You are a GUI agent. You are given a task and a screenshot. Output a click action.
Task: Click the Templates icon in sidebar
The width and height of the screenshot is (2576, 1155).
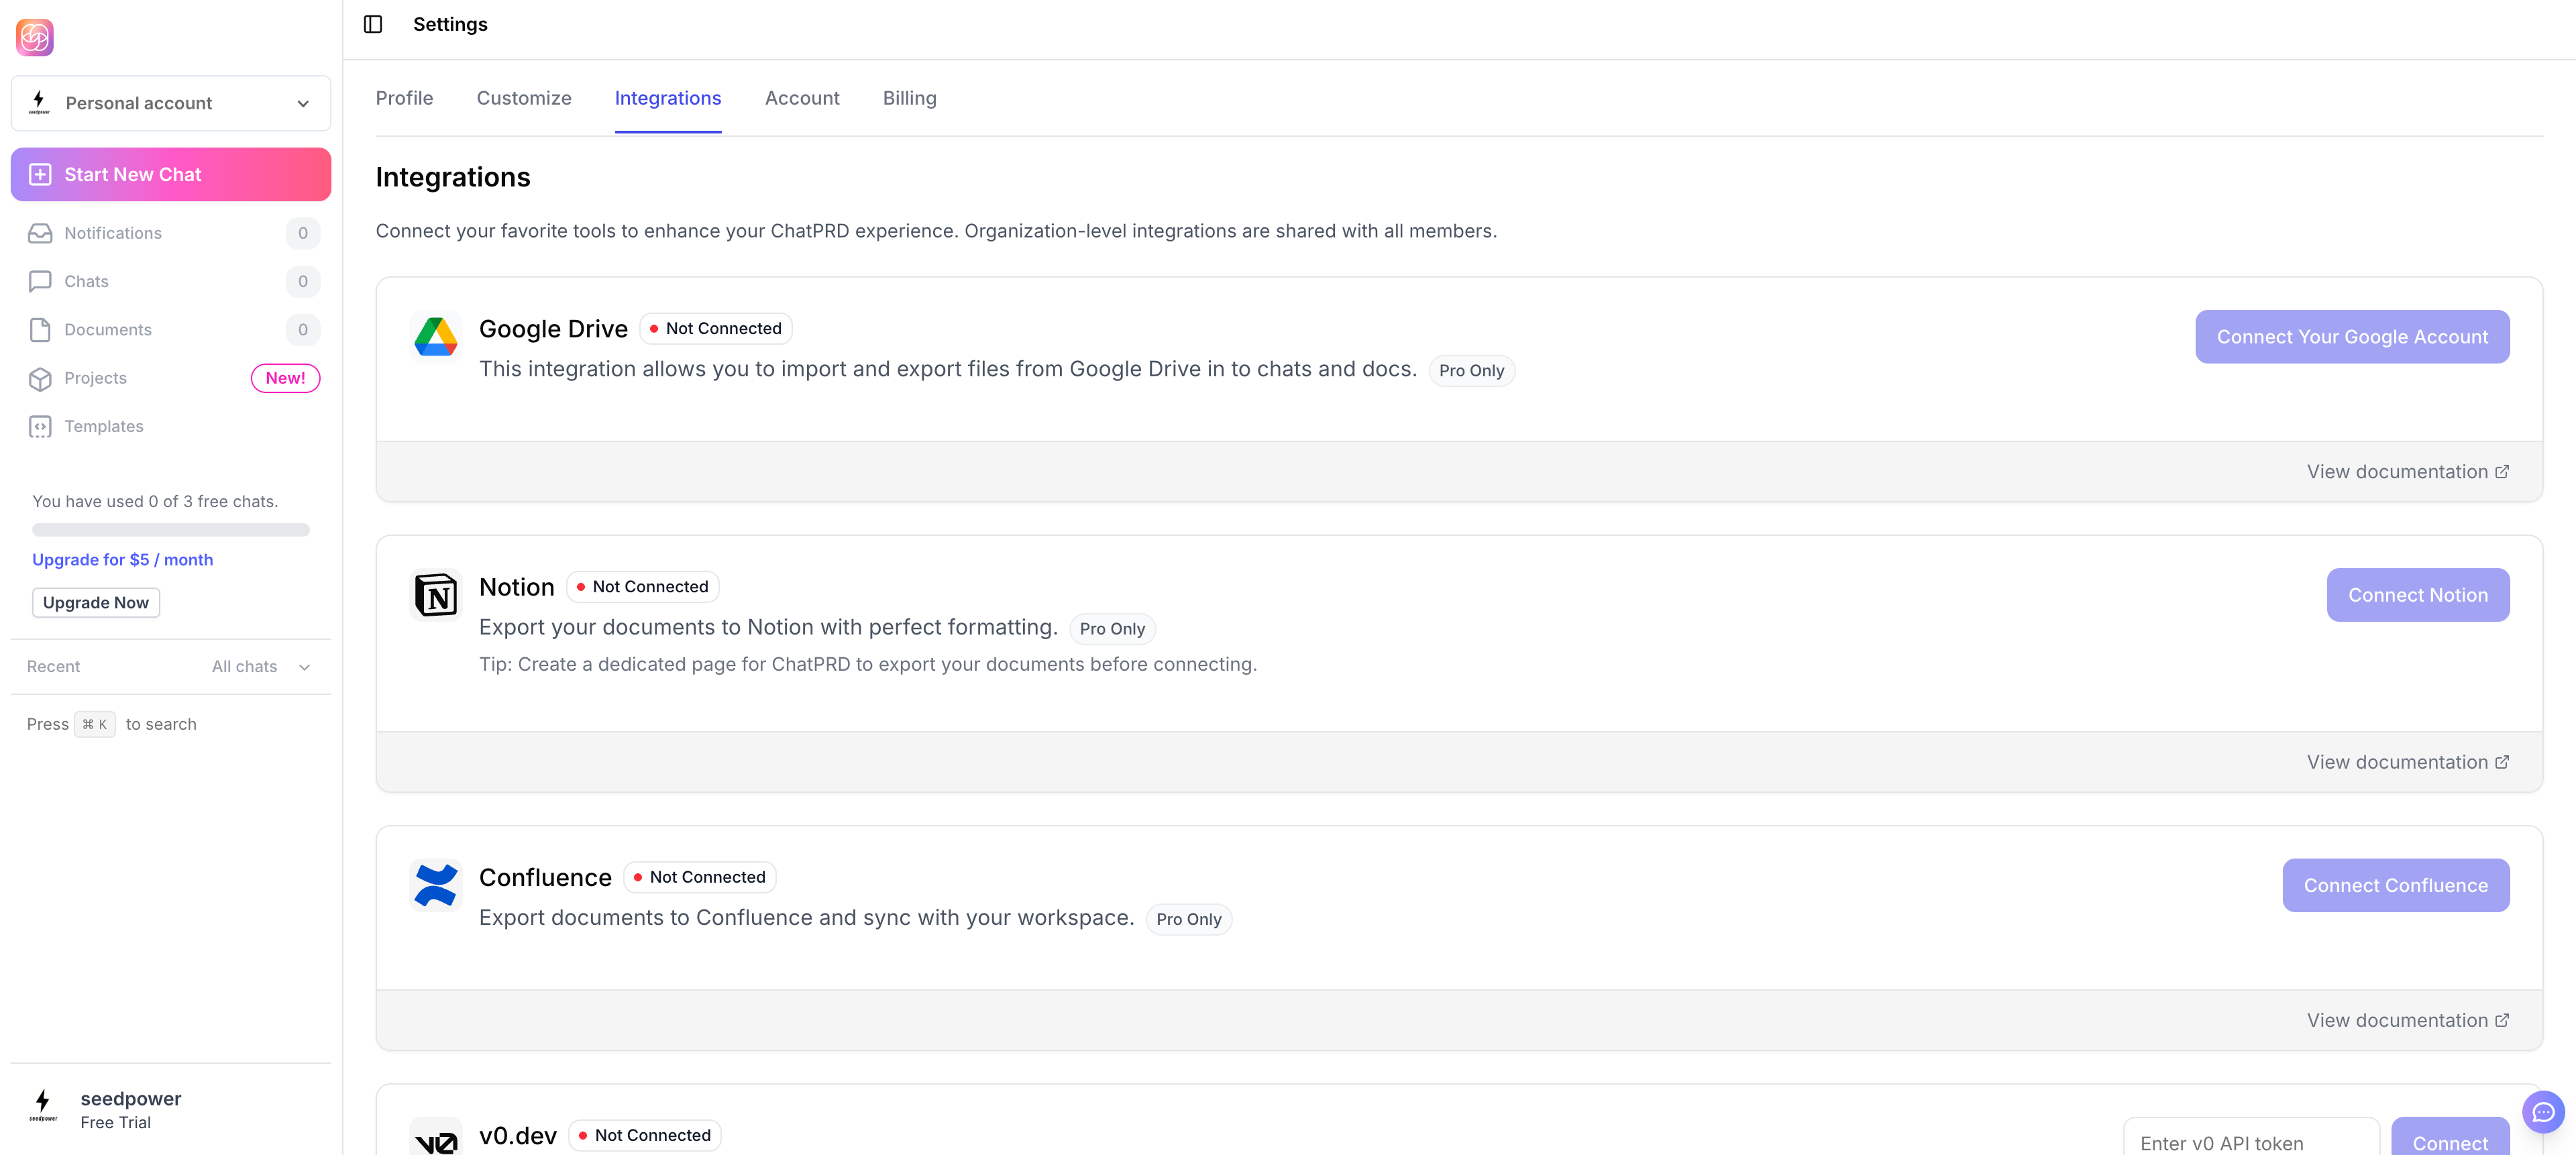click(x=40, y=427)
